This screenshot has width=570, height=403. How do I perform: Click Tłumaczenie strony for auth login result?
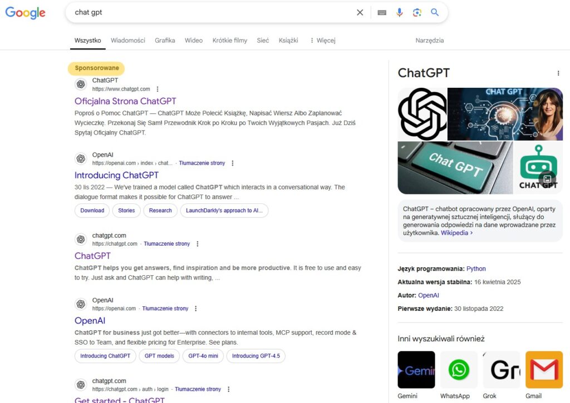198,389
